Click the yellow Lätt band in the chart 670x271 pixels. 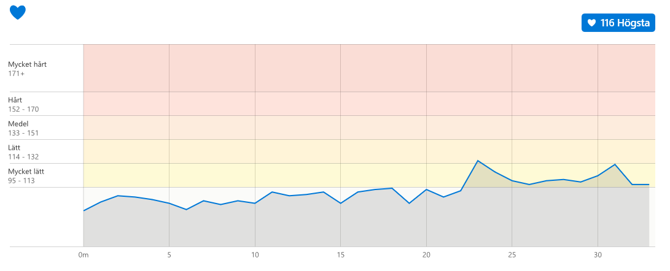pos(369,151)
